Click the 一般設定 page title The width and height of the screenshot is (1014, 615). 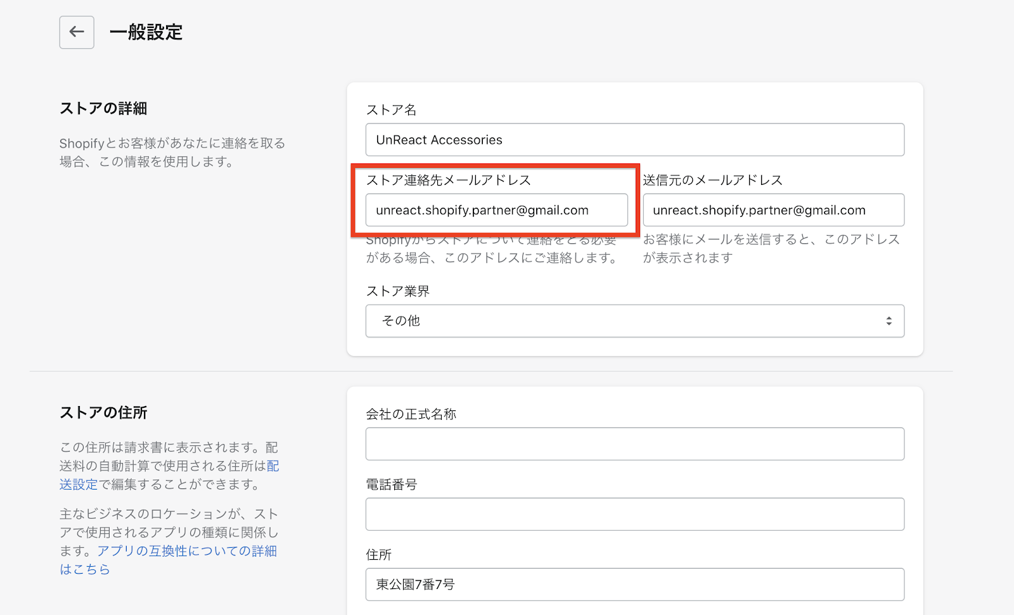[x=146, y=32]
